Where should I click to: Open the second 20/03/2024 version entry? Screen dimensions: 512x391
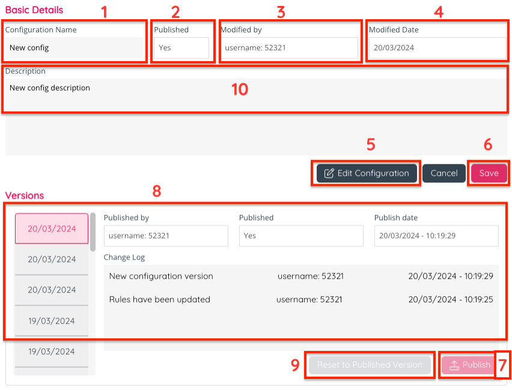tap(52, 260)
